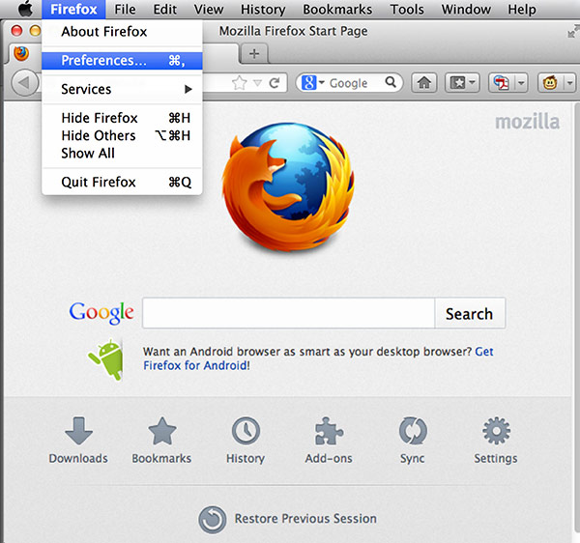Image resolution: width=580 pixels, height=543 pixels.
Task: Open Sync from start page
Action: tap(413, 441)
